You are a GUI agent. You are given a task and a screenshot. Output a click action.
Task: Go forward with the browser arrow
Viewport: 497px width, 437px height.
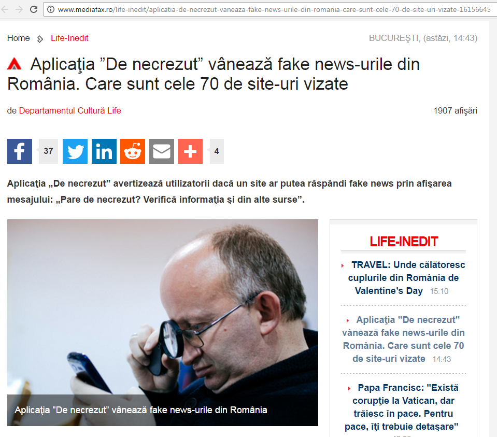click(19, 9)
